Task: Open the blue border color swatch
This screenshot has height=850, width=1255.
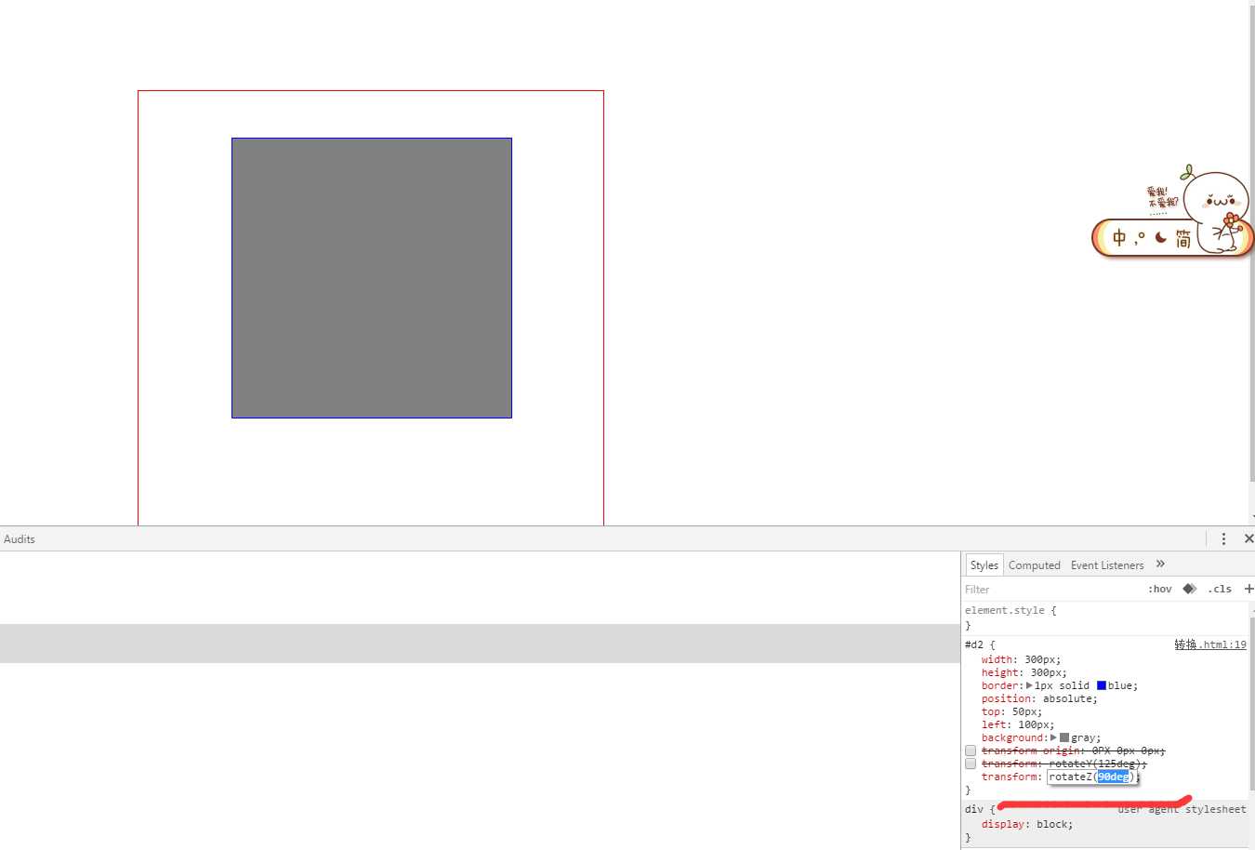Action: click(1102, 685)
